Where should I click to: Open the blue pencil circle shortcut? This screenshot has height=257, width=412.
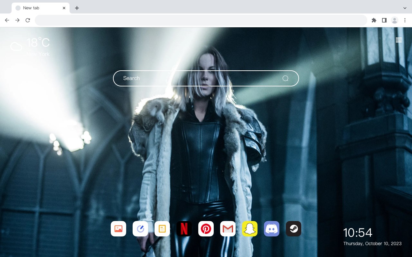pyautogui.click(x=140, y=229)
